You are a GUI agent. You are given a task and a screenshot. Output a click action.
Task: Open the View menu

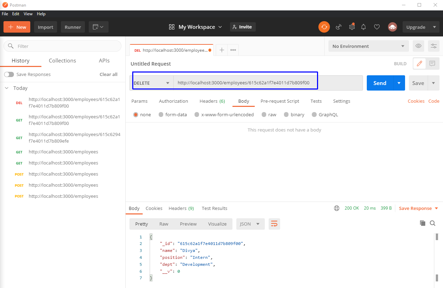pyautogui.click(x=28, y=14)
